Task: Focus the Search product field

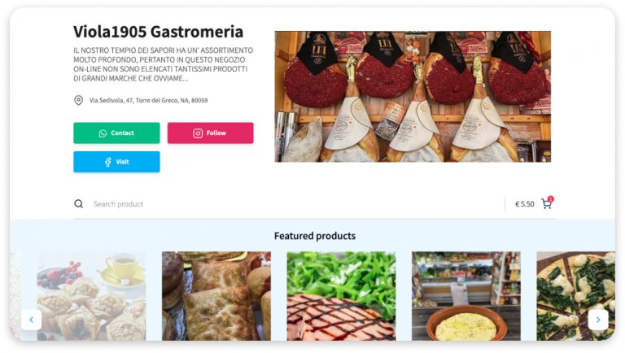Action: pyautogui.click(x=295, y=204)
